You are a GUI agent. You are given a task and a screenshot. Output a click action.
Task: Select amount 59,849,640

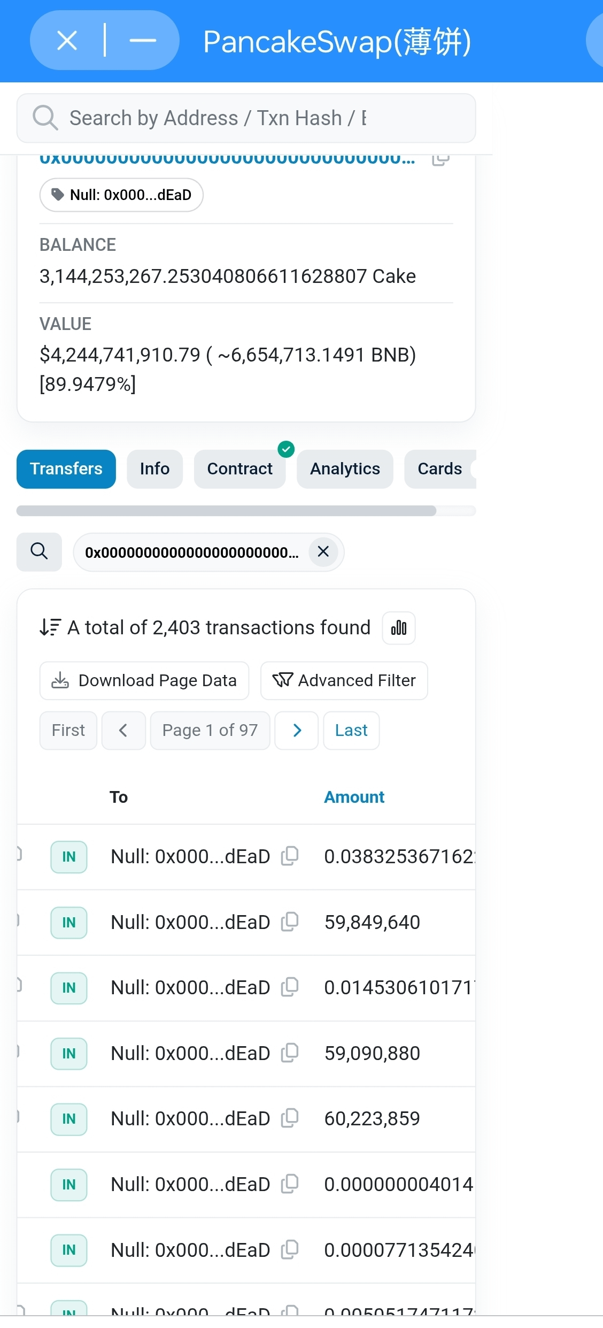click(x=372, y=923)
